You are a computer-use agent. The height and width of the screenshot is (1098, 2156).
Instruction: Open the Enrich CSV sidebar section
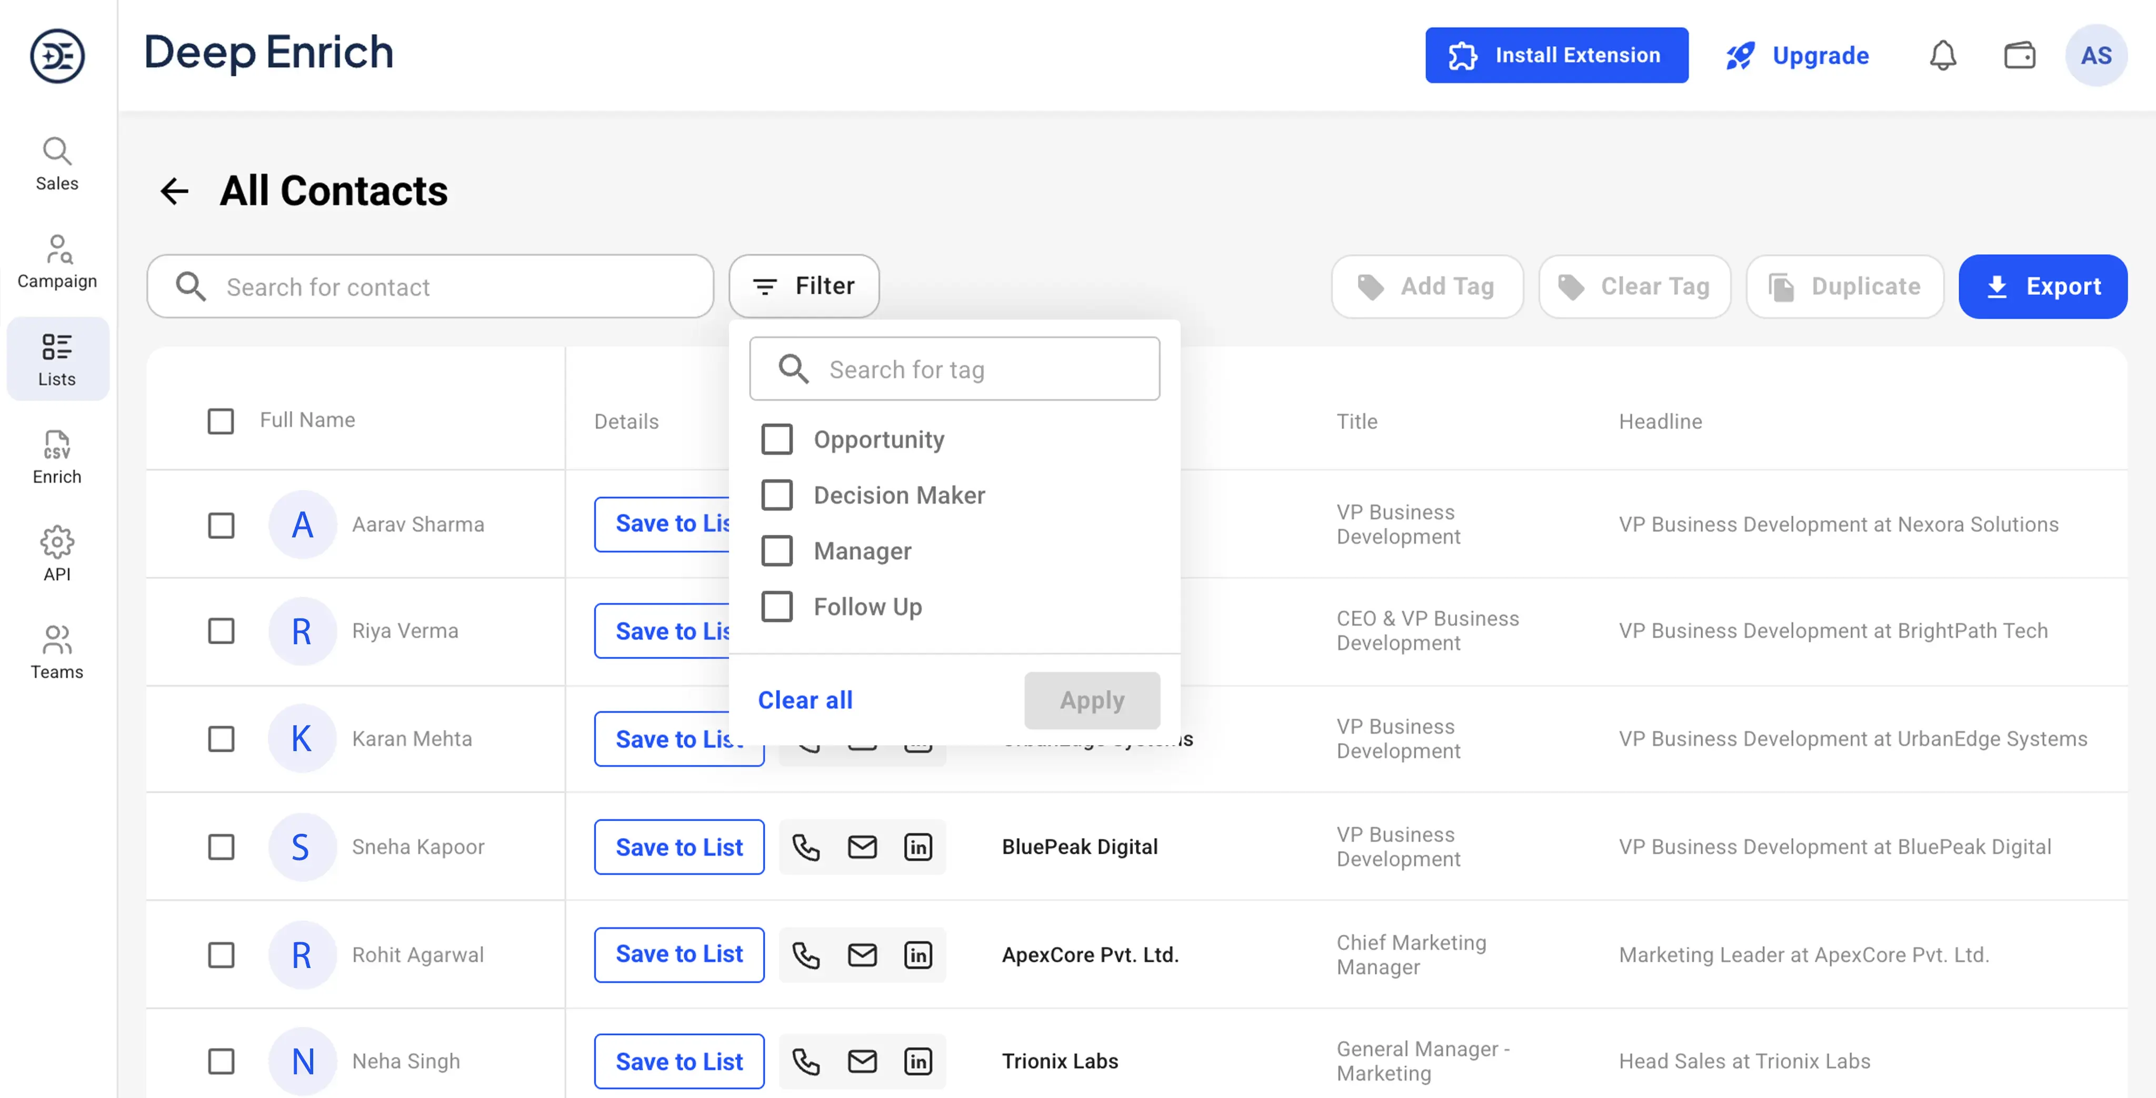[57, 457]
